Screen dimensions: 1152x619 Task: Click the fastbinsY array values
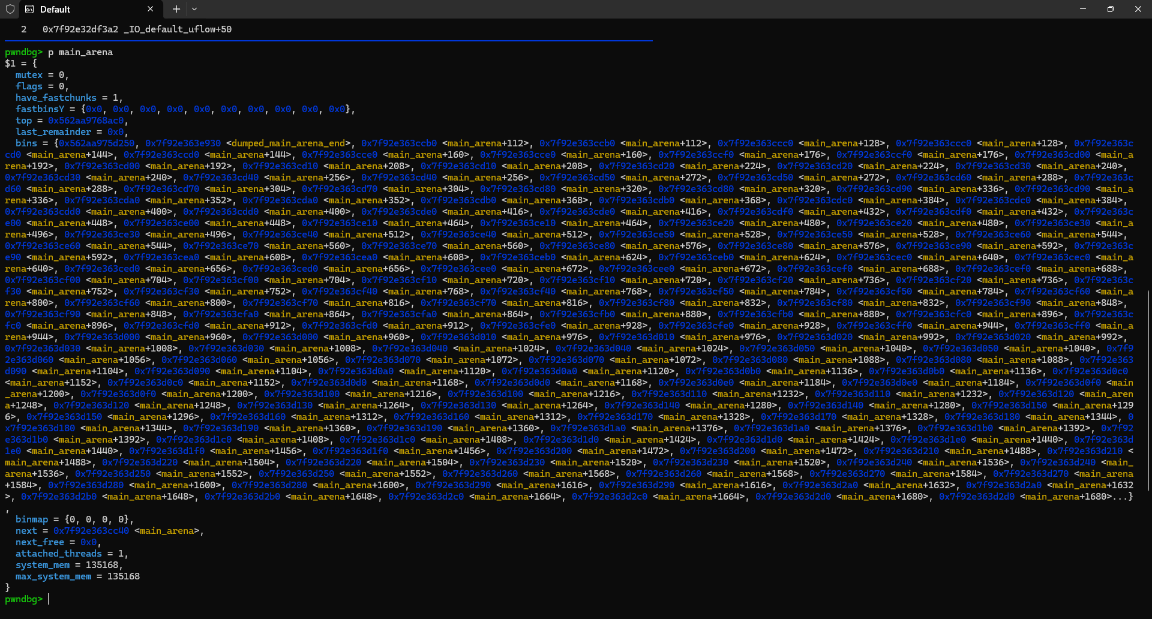pos(216,109)
